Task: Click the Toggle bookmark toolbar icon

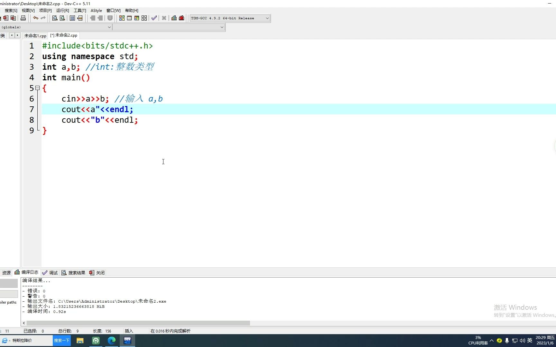Action: [110, 18]
